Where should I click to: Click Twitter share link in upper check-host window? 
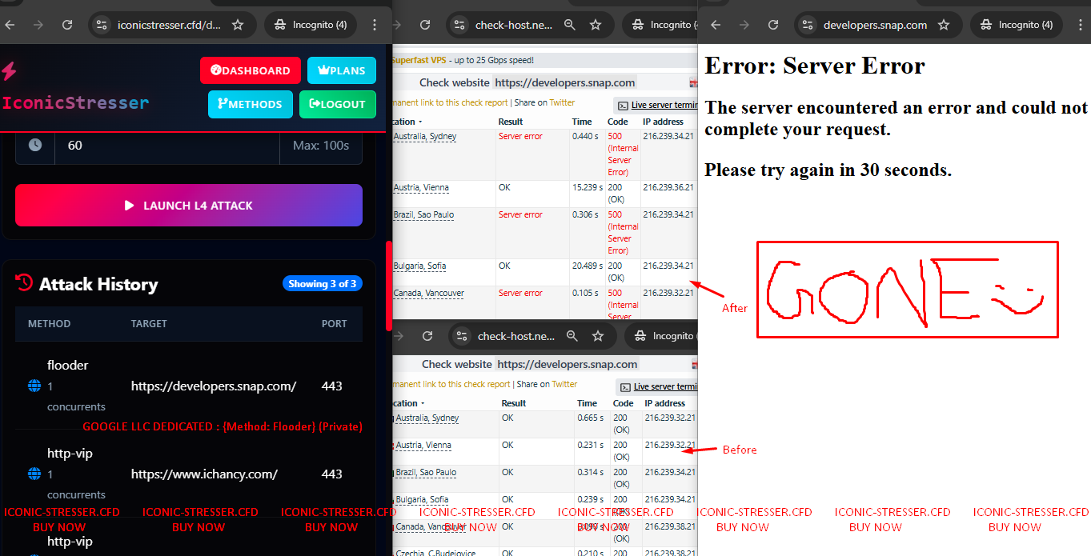[x=562, y=102]
